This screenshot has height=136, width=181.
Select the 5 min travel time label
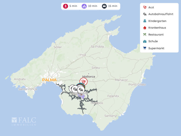click(x=73, y=6)
